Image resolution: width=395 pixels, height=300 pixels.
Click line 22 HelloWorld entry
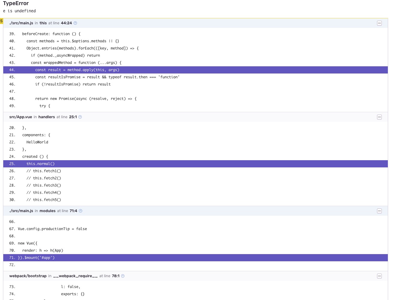click(37, 142)
